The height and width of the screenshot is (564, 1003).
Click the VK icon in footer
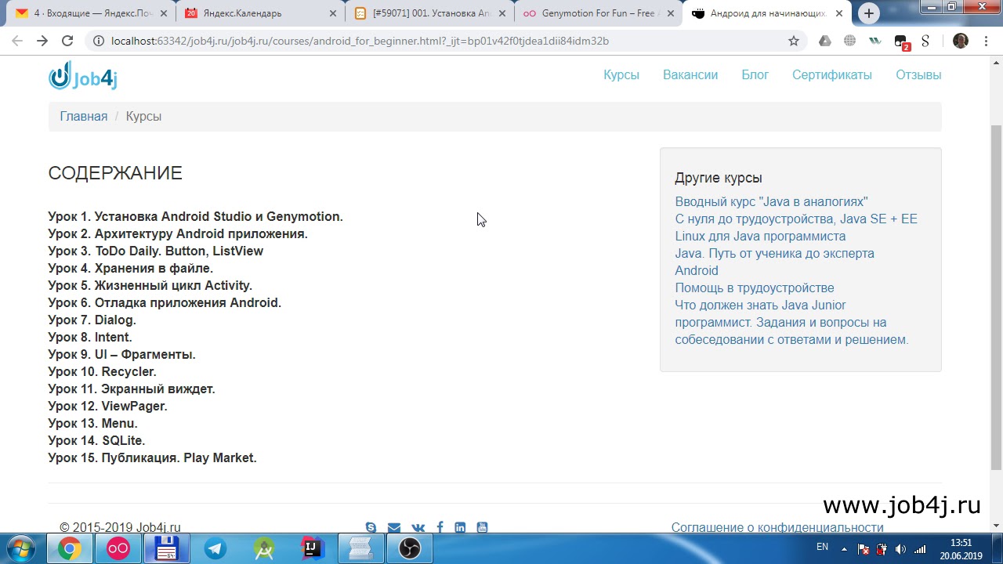coord(418,527)
